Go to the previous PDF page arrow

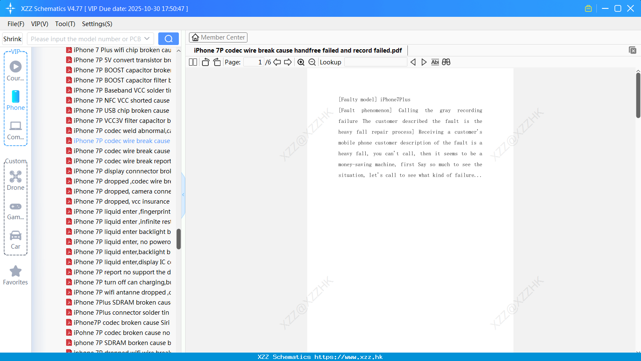point(277,62)
